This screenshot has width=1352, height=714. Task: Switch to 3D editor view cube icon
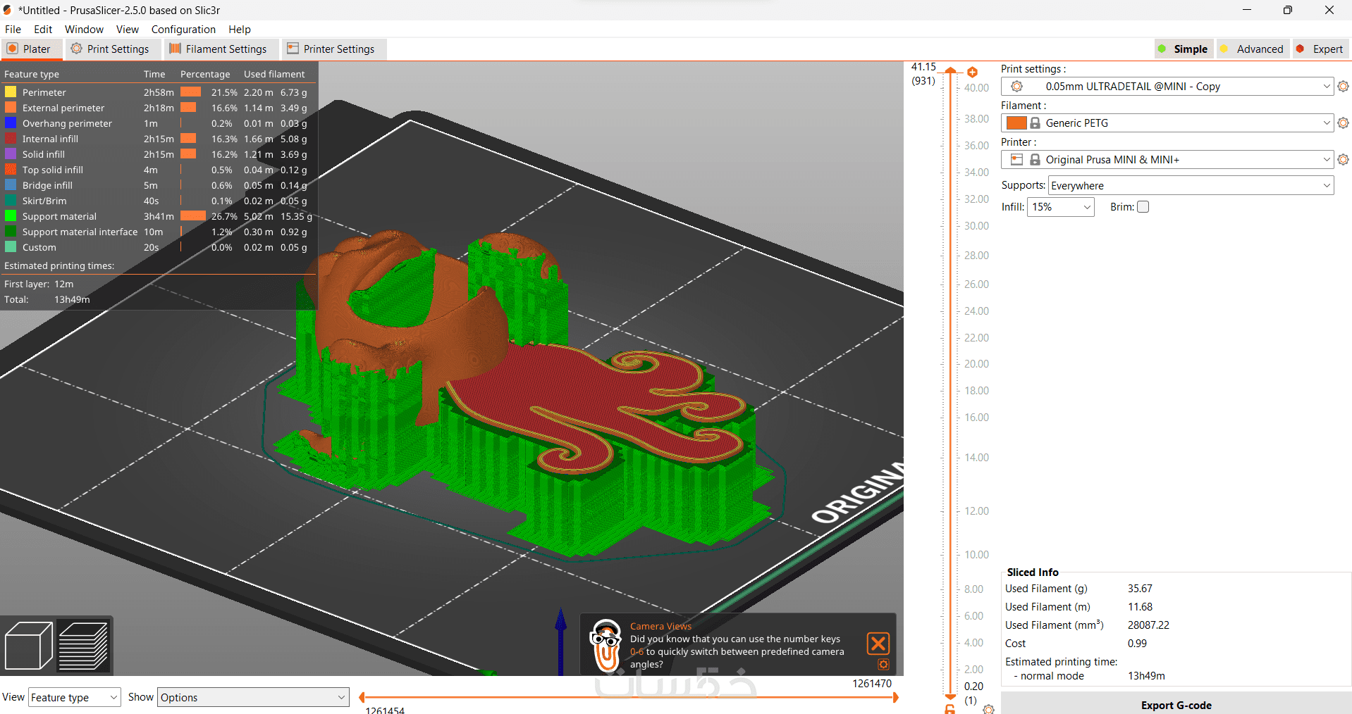point(28,646)
